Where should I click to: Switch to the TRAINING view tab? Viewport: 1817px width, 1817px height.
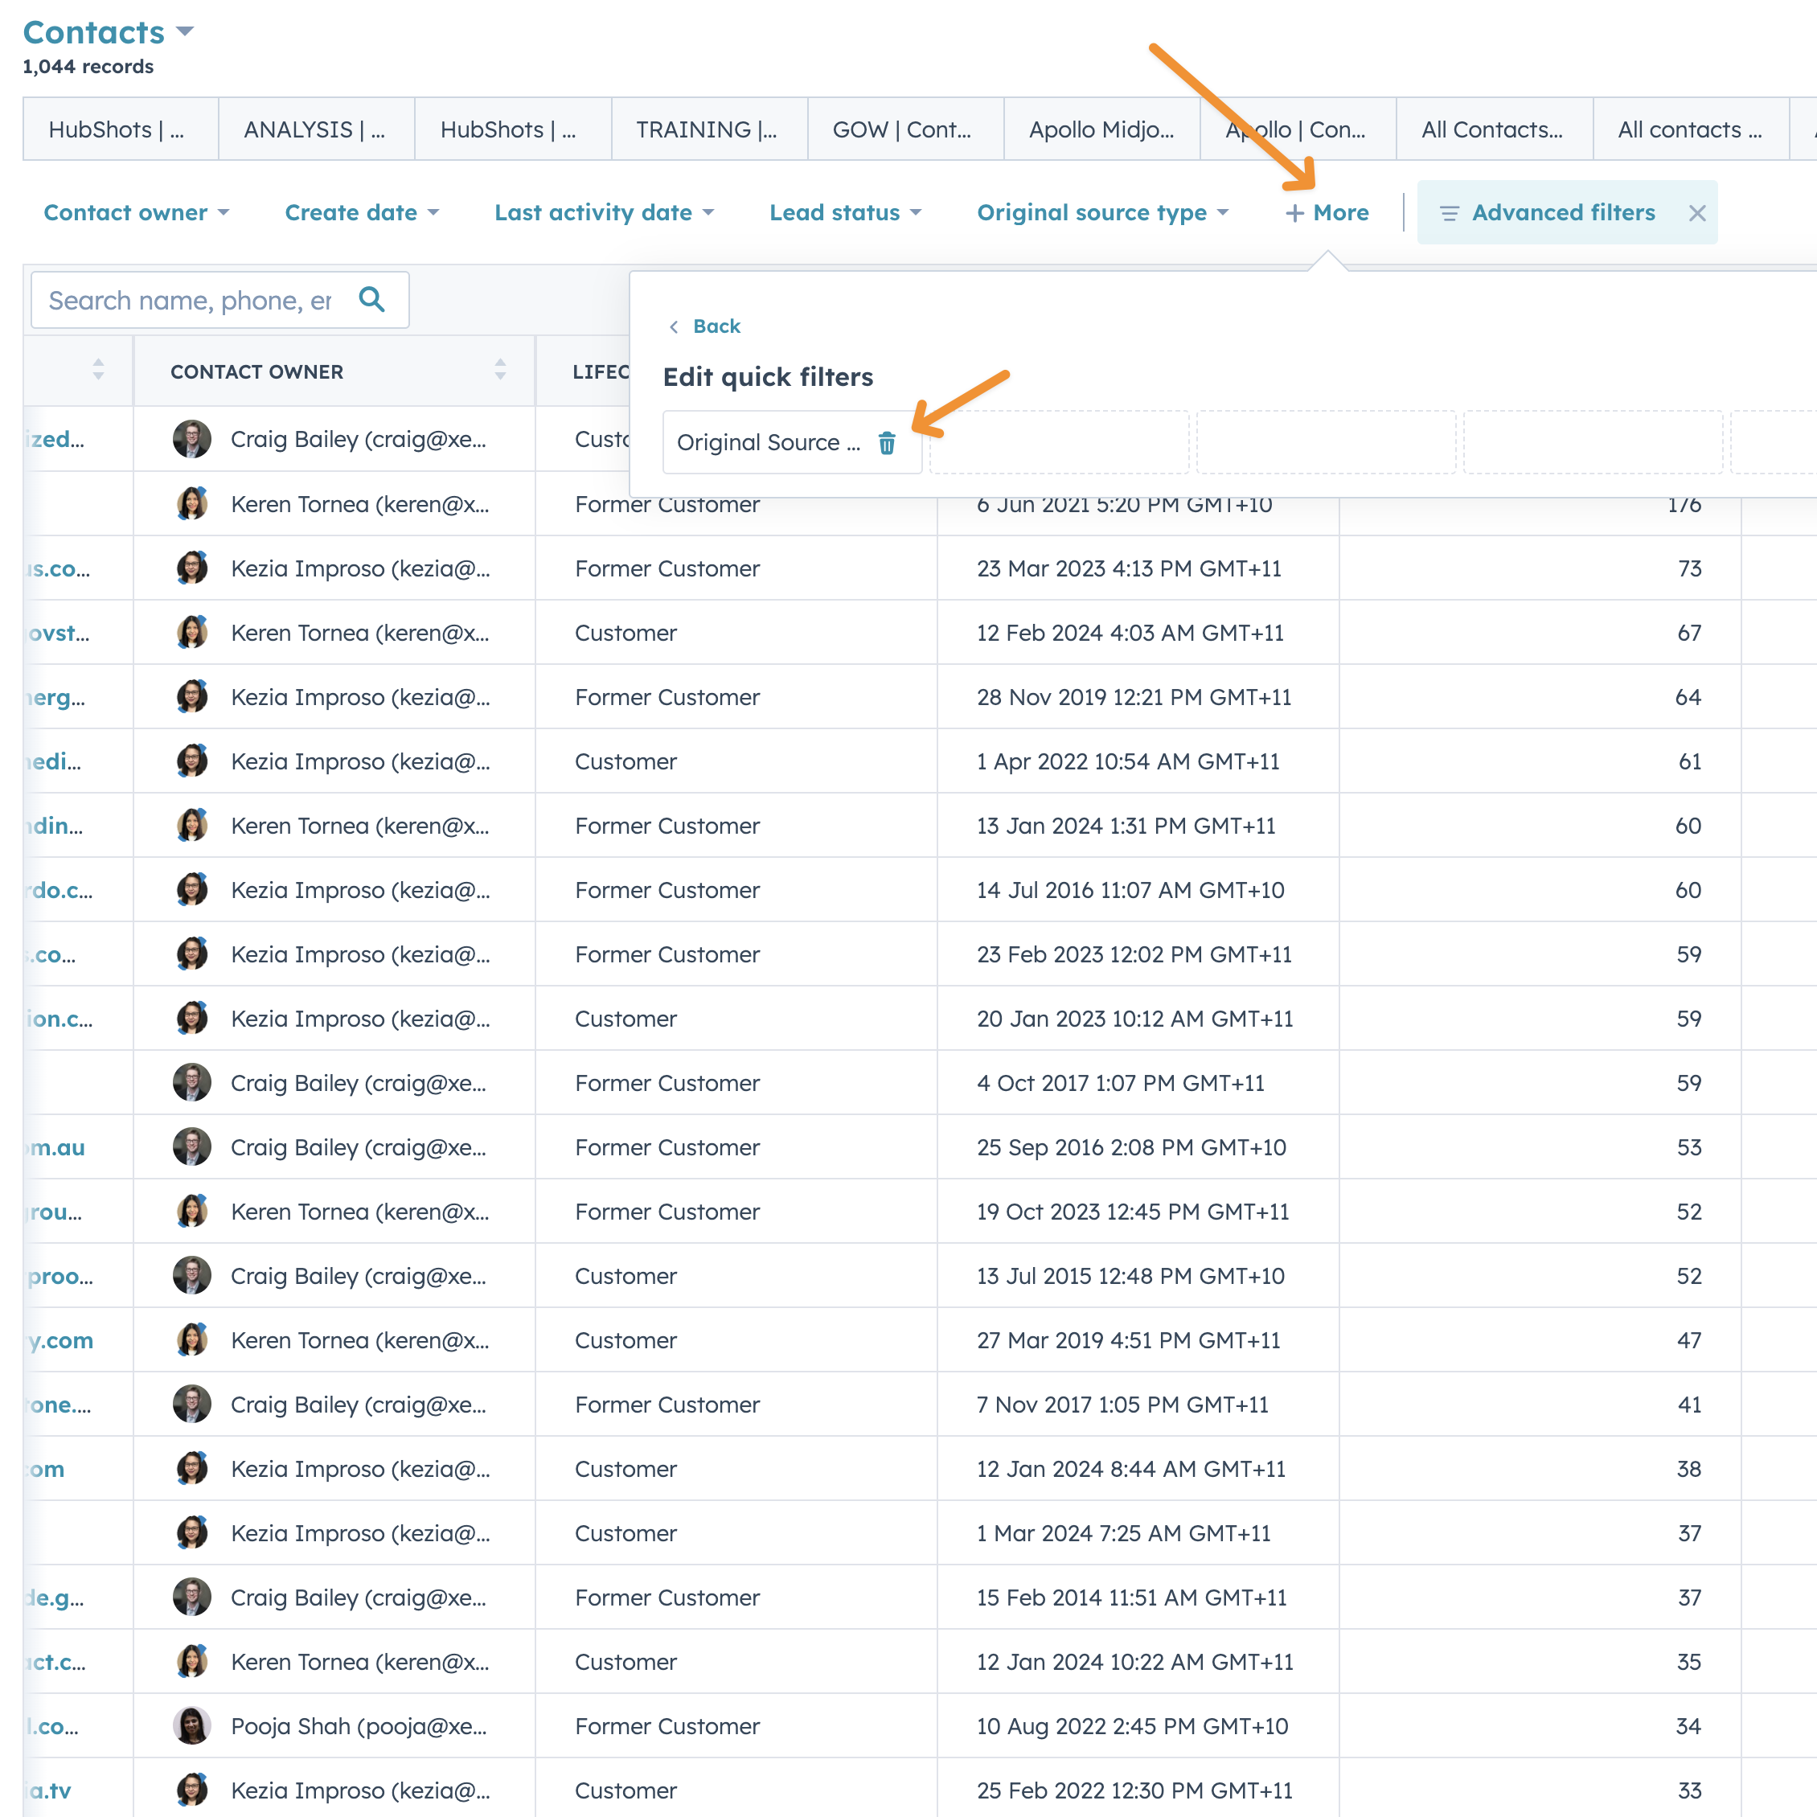coord(708,129)
